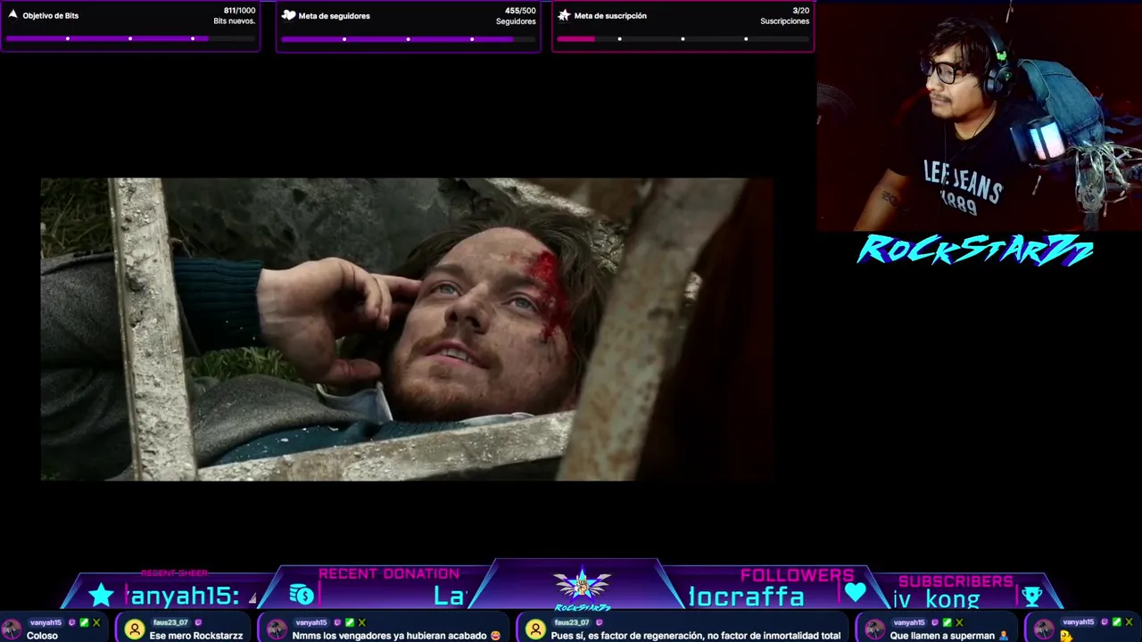Click the 'Meta de seguidores' label

click(334, 16)
